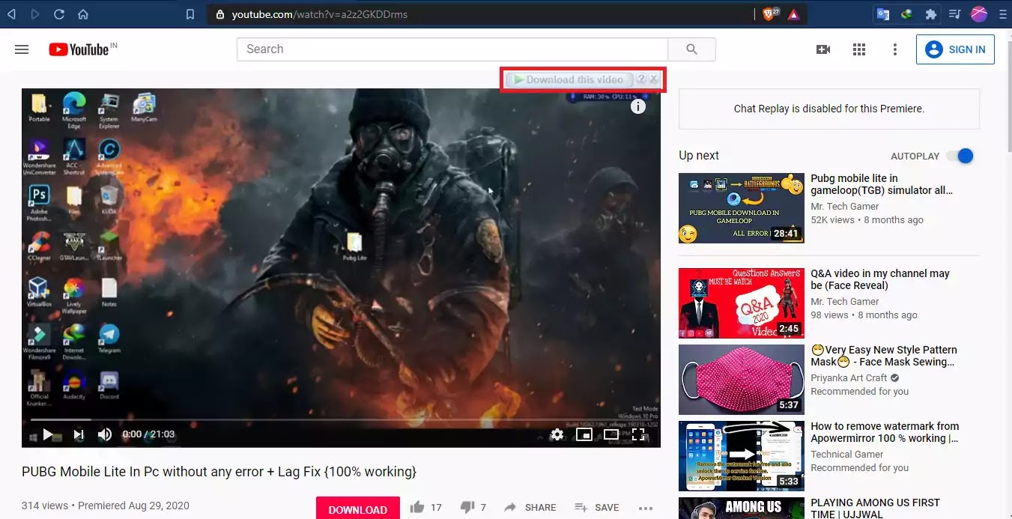Open the Google Translate extension

click(x=883, y=14)
